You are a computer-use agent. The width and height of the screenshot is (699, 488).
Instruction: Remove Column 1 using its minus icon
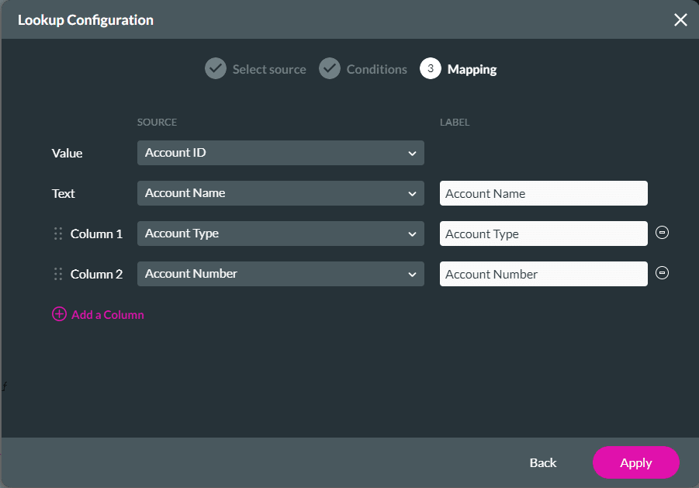662,232
